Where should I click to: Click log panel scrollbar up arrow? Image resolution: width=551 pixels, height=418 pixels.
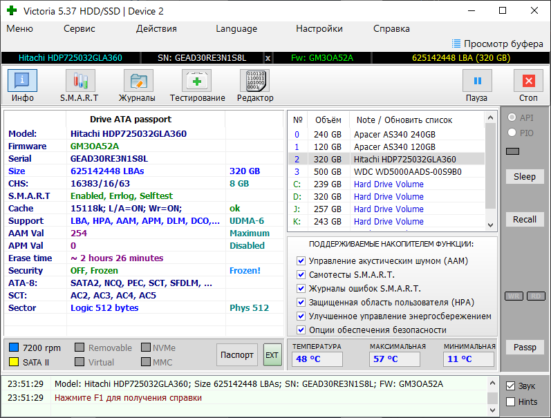(492, 383)
